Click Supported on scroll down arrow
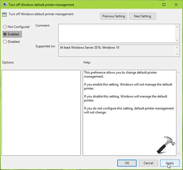 pos(177,54)
